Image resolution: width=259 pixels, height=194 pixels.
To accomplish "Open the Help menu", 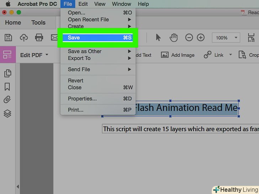I will click(x=143, y=4).
